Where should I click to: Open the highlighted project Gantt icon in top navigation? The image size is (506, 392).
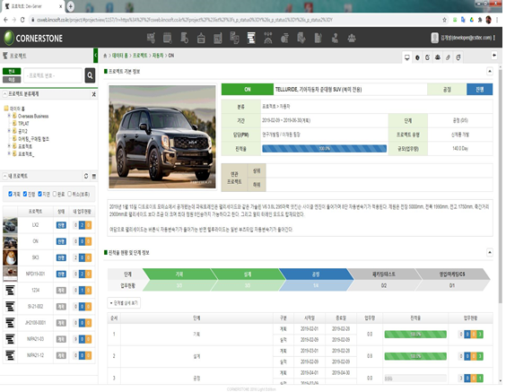251,38
